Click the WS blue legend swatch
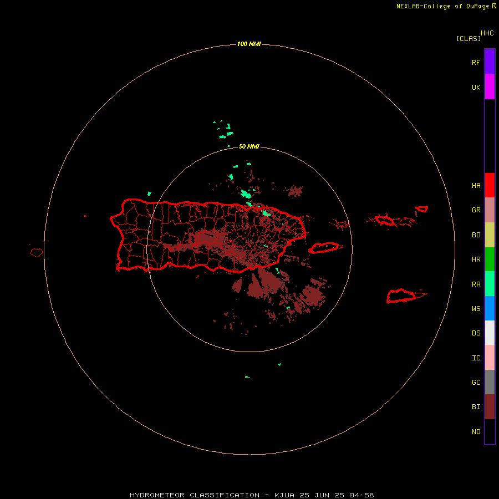499x499 pixels. click(490, 308)
